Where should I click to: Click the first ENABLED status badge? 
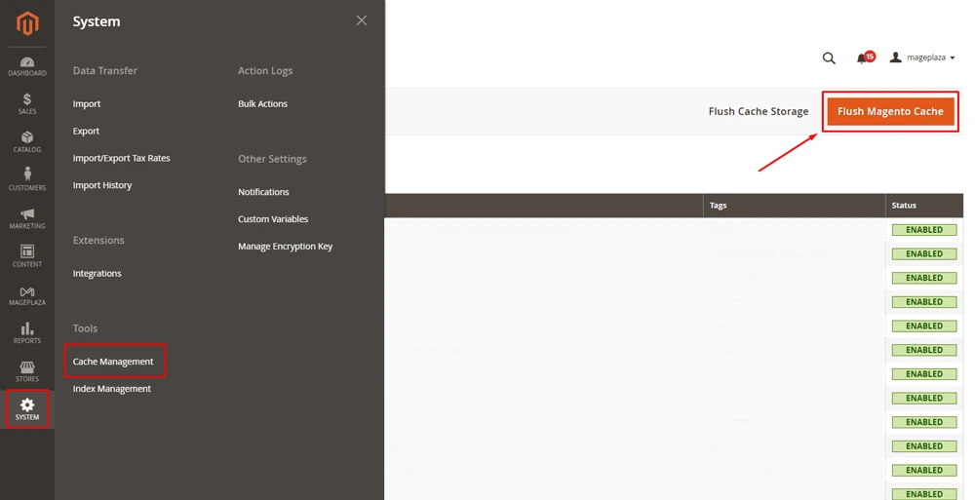pos(924,230)
